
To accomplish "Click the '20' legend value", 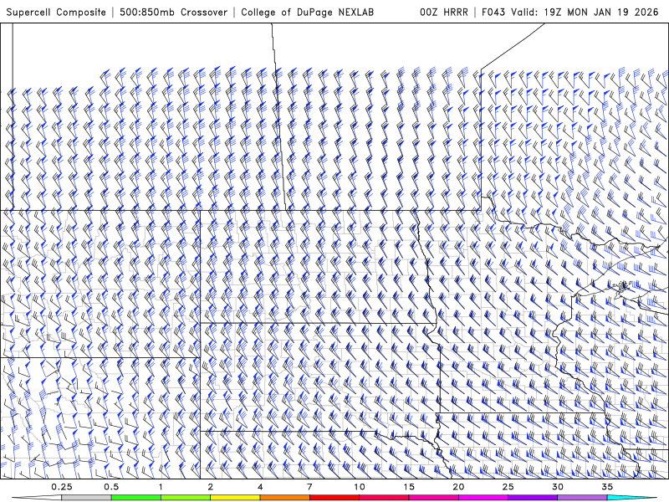I will coord(458,487).
